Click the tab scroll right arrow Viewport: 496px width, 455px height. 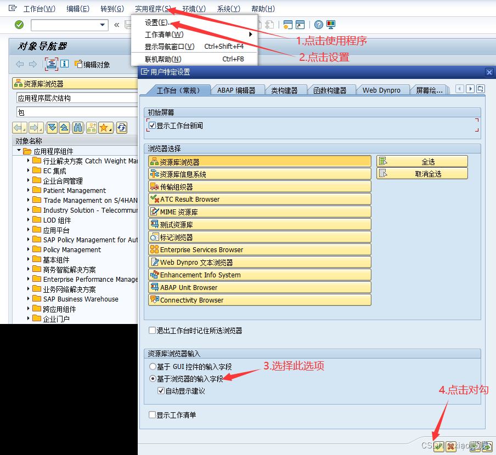coord(470,89)
